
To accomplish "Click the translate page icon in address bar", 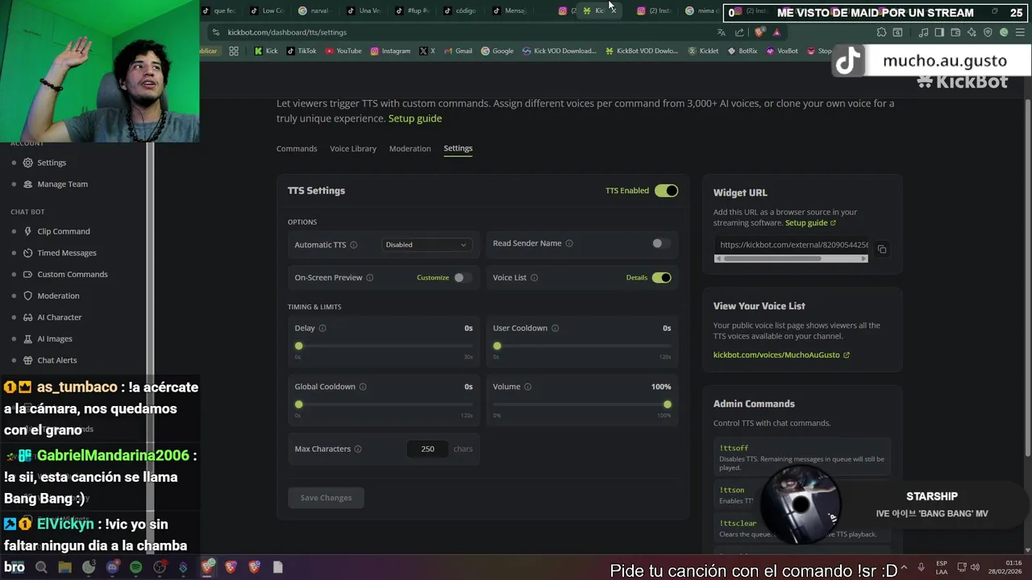I will point(721,32).
